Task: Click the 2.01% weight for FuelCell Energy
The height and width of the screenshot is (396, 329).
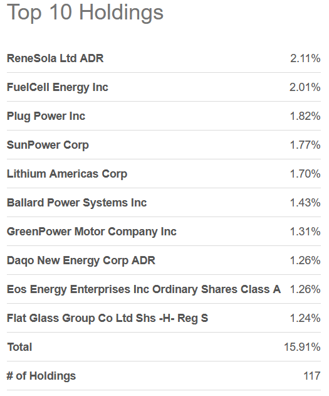Action: point(305,87)
